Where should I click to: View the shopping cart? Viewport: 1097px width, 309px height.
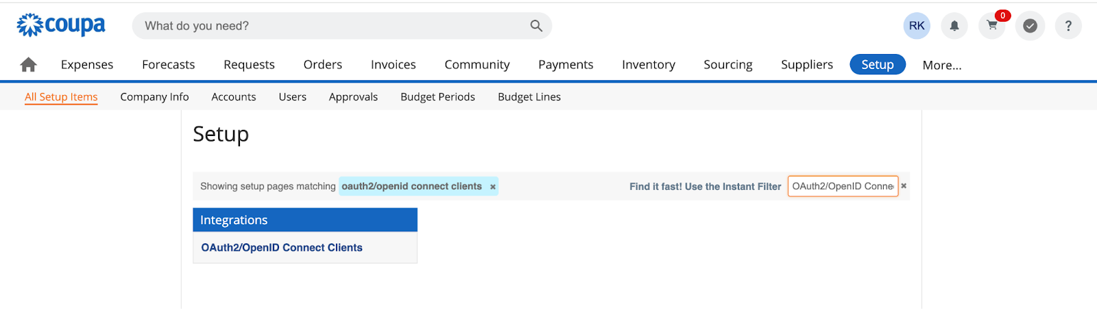pyautogui.click(x=992, y=26)
